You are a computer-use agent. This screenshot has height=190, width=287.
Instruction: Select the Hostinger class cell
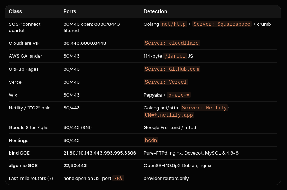tap(20, 140)
